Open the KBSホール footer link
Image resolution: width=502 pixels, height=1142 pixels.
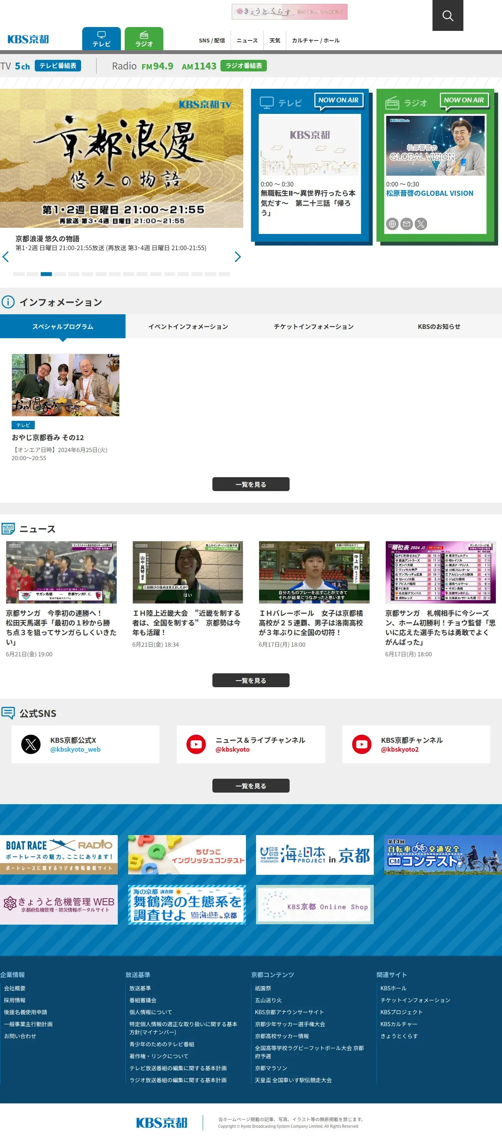pyautogui.click(x=393, y=988)
